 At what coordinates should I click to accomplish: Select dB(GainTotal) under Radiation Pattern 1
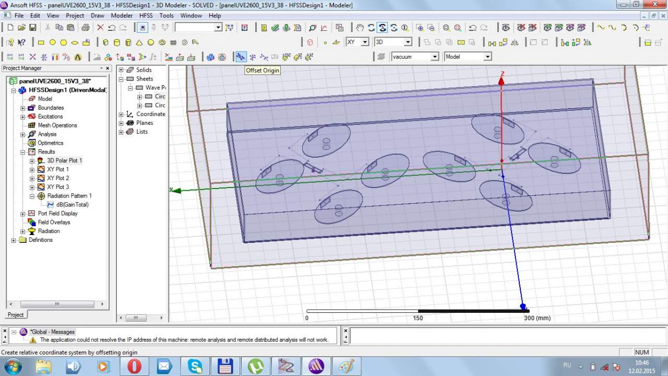(72, 205)
